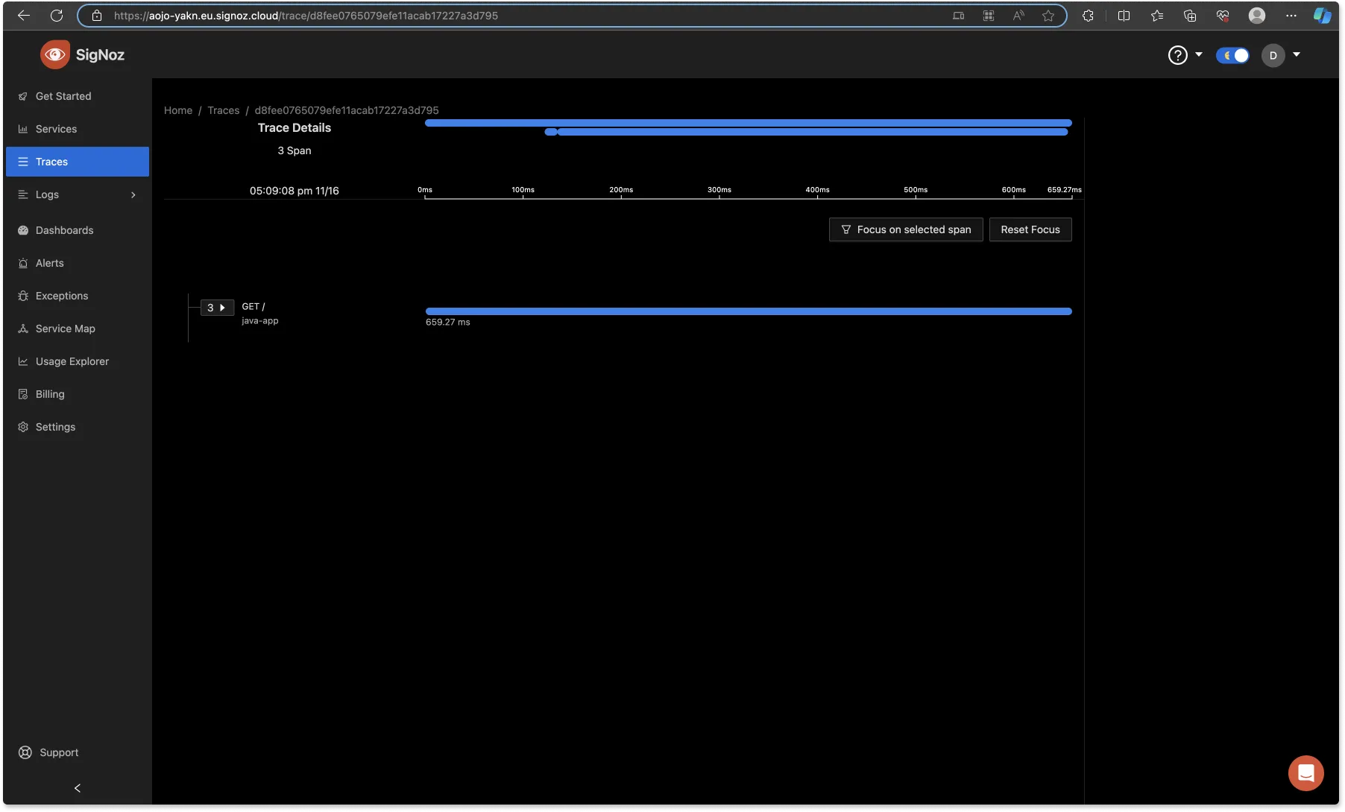This screenshot has width=1345, height=812.
Task: Reload the page with refresh icon
Action: pyautogui.click(x=57, y=15)
